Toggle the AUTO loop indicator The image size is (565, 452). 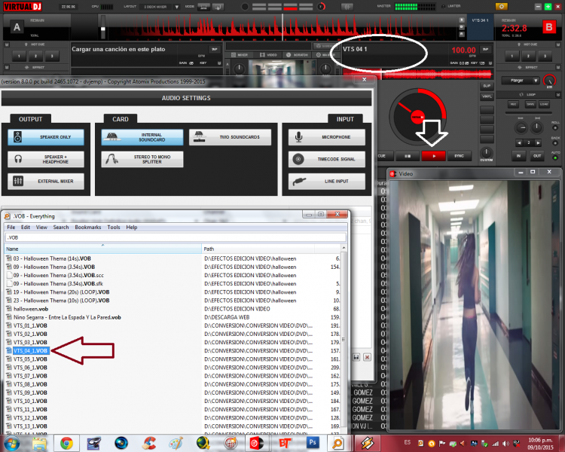555,158
